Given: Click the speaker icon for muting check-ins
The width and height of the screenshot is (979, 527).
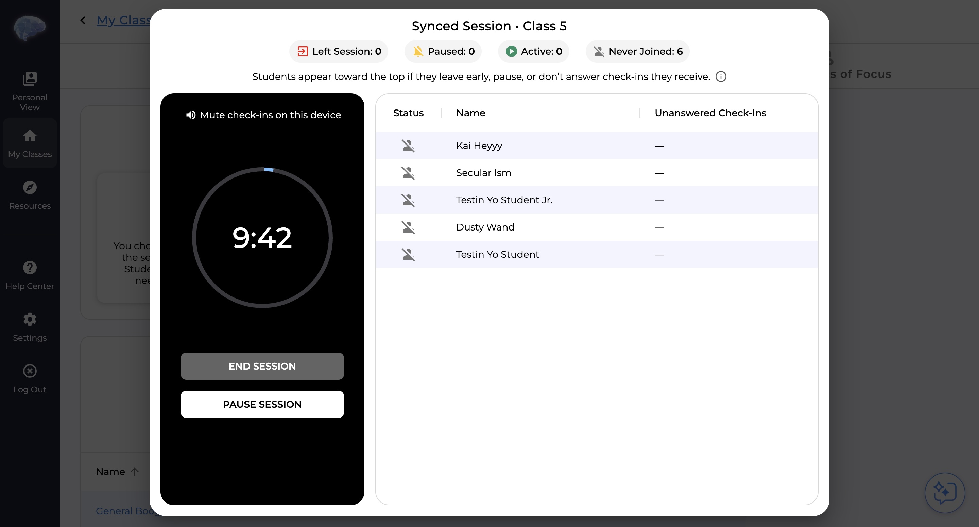Looking at the screenshot, I should [191, 115].
